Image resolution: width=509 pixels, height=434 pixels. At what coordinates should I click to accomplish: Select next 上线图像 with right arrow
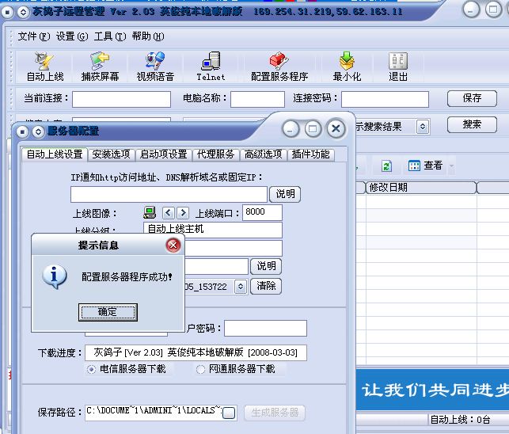click(183, 213)
